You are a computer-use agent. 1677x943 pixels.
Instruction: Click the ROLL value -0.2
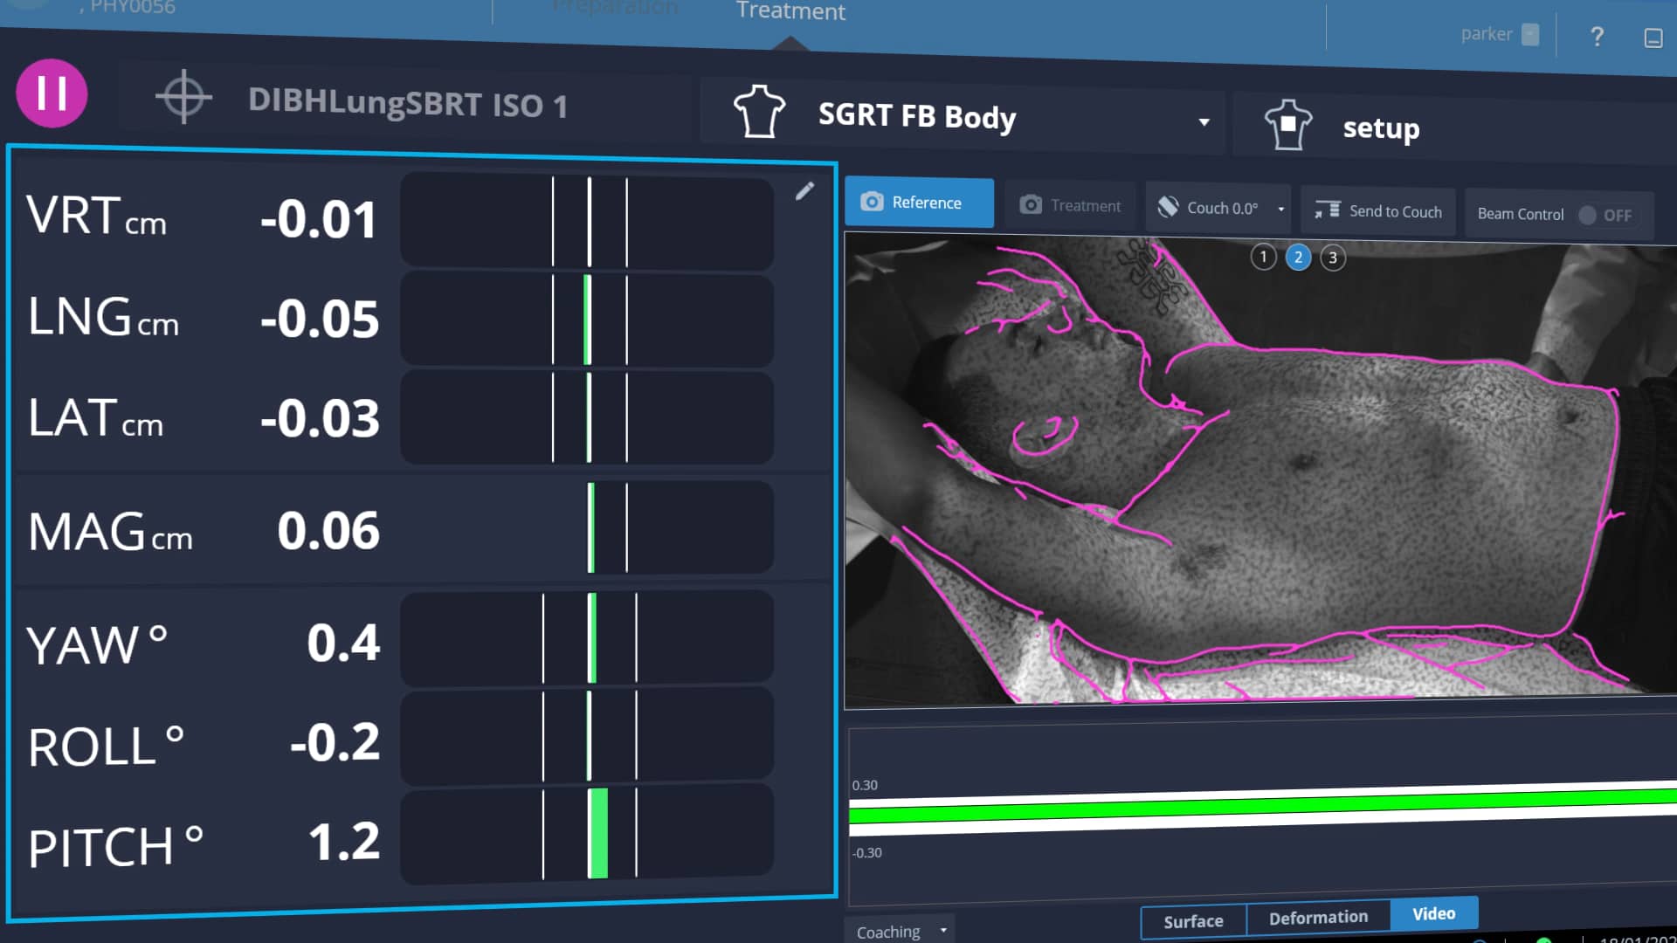(x=335, y=742)
